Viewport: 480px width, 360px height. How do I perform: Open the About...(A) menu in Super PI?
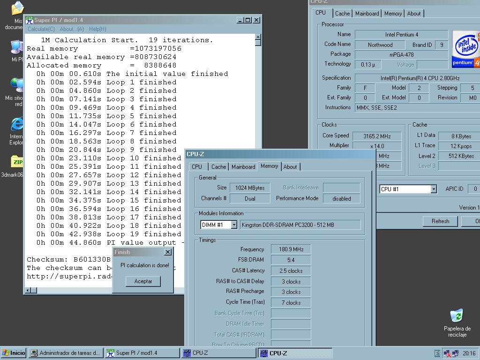[72, 29]
